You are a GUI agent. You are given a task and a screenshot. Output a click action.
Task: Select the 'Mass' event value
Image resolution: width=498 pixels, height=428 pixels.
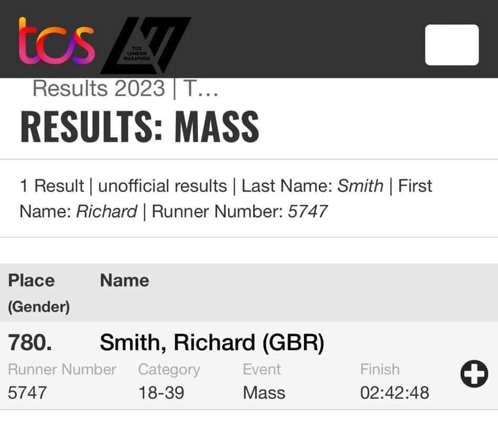click(x=264, y=393)
